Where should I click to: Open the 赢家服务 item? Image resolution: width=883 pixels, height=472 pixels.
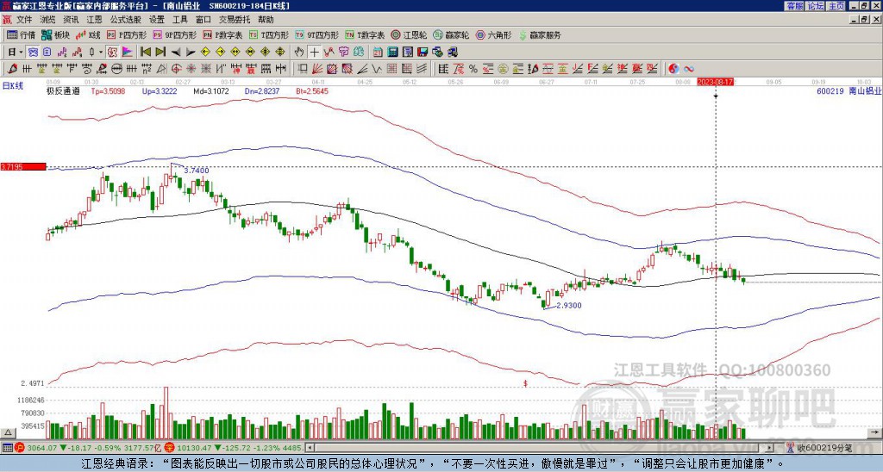540,35
